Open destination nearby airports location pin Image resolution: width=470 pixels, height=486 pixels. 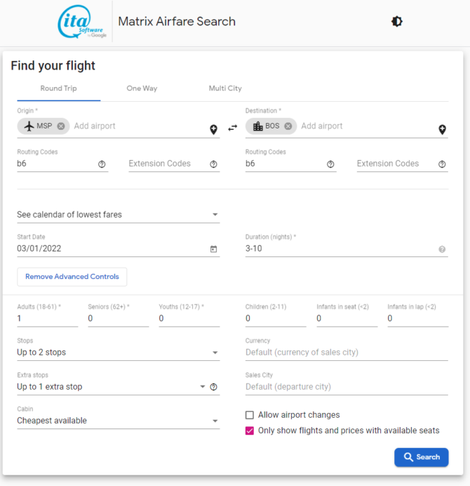tap(442, 129)
